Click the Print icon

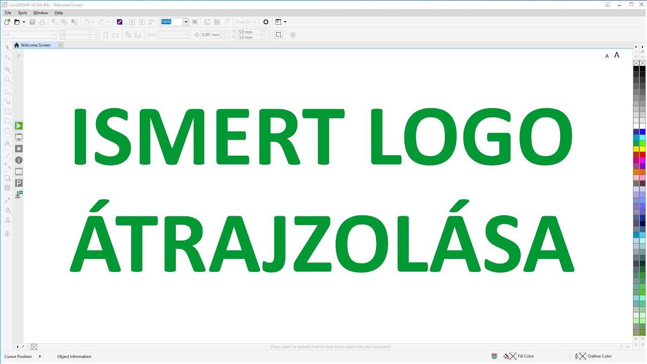(42, 22)
